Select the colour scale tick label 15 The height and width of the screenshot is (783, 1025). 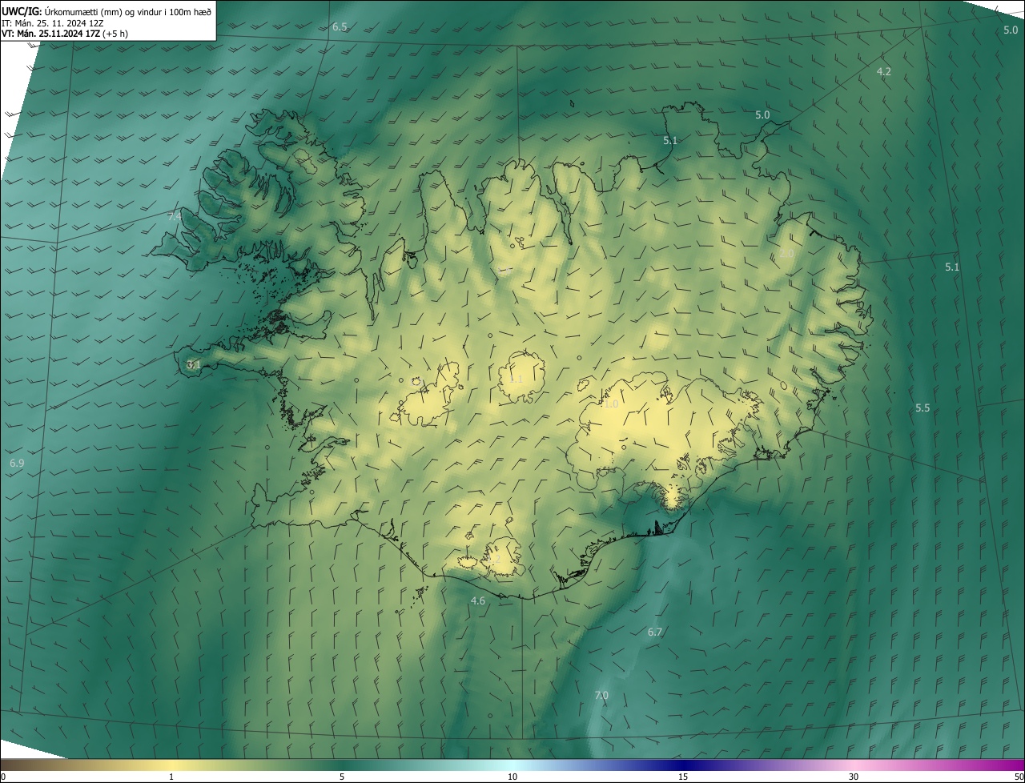[x=683, y=777]
